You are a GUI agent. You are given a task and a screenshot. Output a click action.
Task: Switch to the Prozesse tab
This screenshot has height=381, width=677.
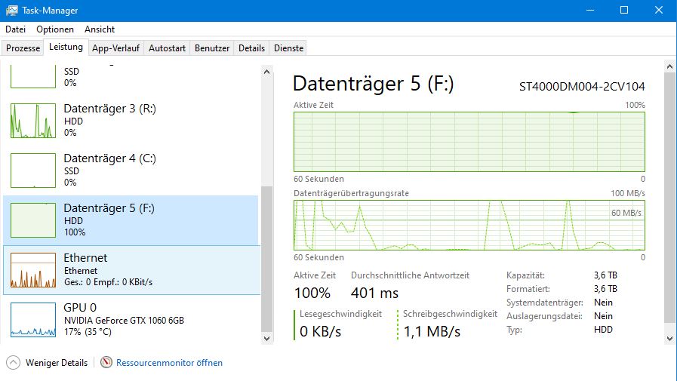click(x=23, y=48)
